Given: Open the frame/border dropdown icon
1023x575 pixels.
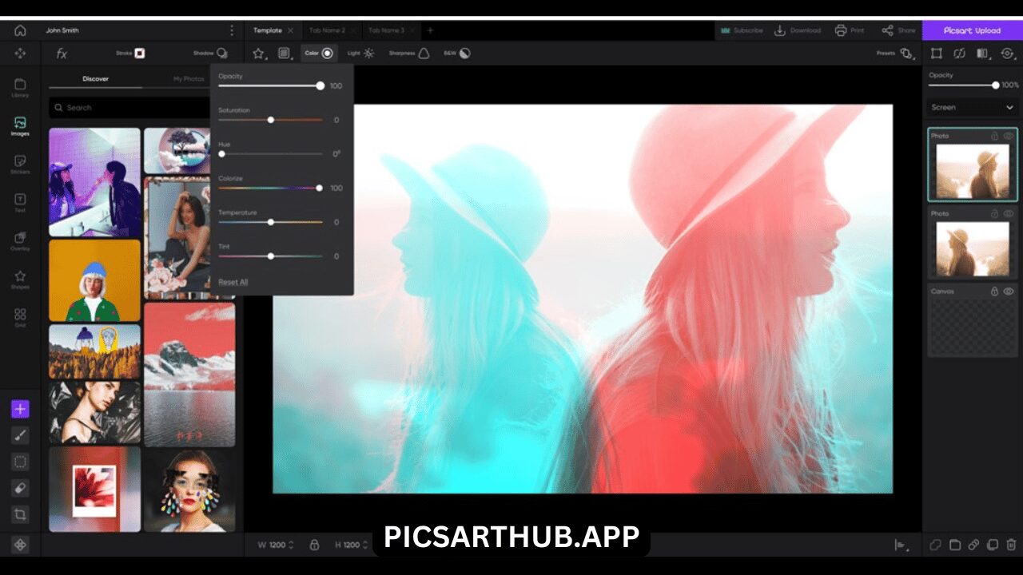Looking at the screenshot, I should (x=285, y=54).
